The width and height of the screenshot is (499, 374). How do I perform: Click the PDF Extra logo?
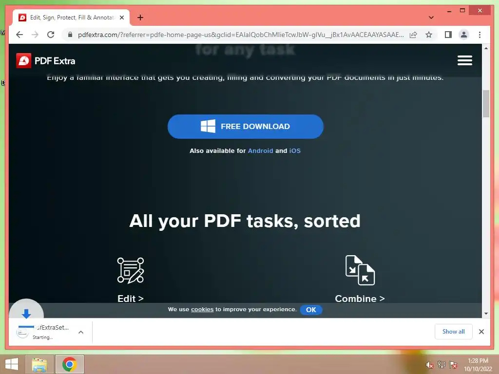point(45,61)
